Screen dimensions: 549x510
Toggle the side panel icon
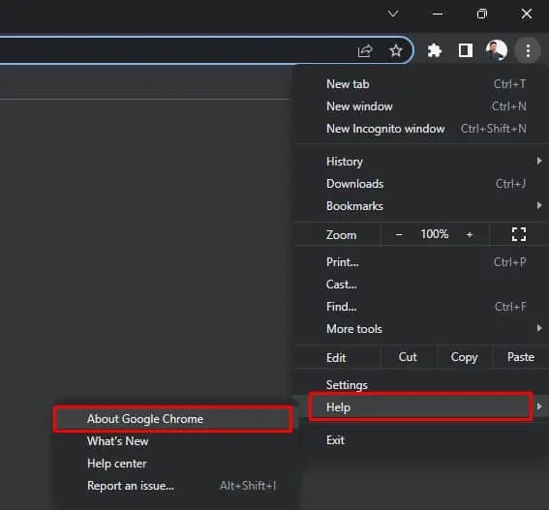pyautogui.click(x=466, y=50)
